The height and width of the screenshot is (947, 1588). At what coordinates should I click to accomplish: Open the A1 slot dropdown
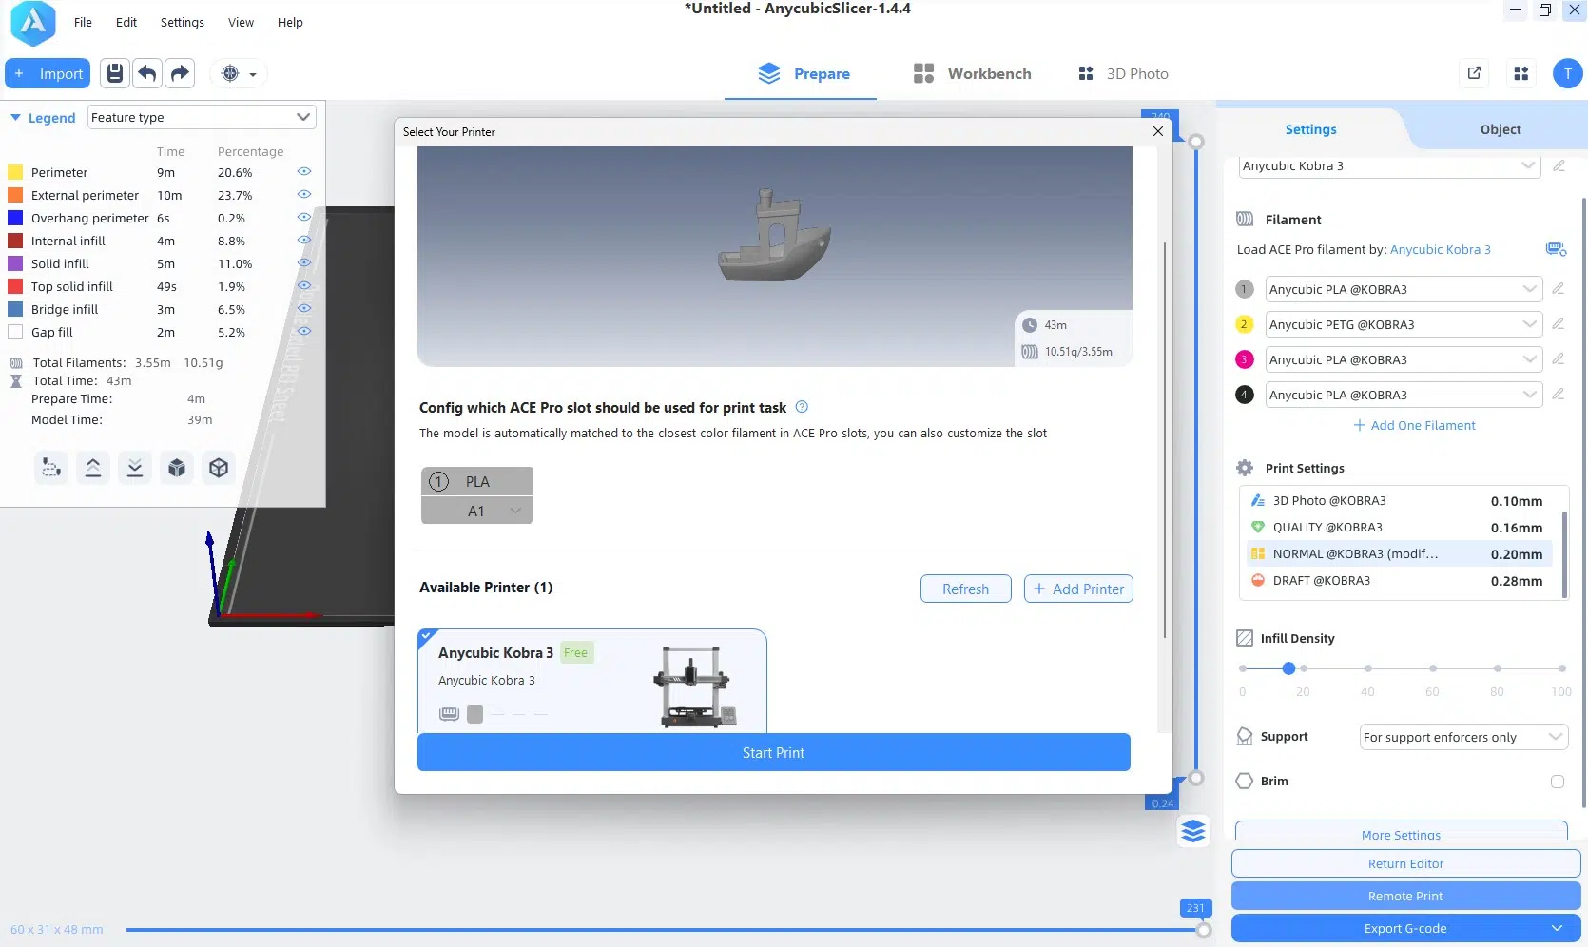pyautogui.click(x=476, y=511)
